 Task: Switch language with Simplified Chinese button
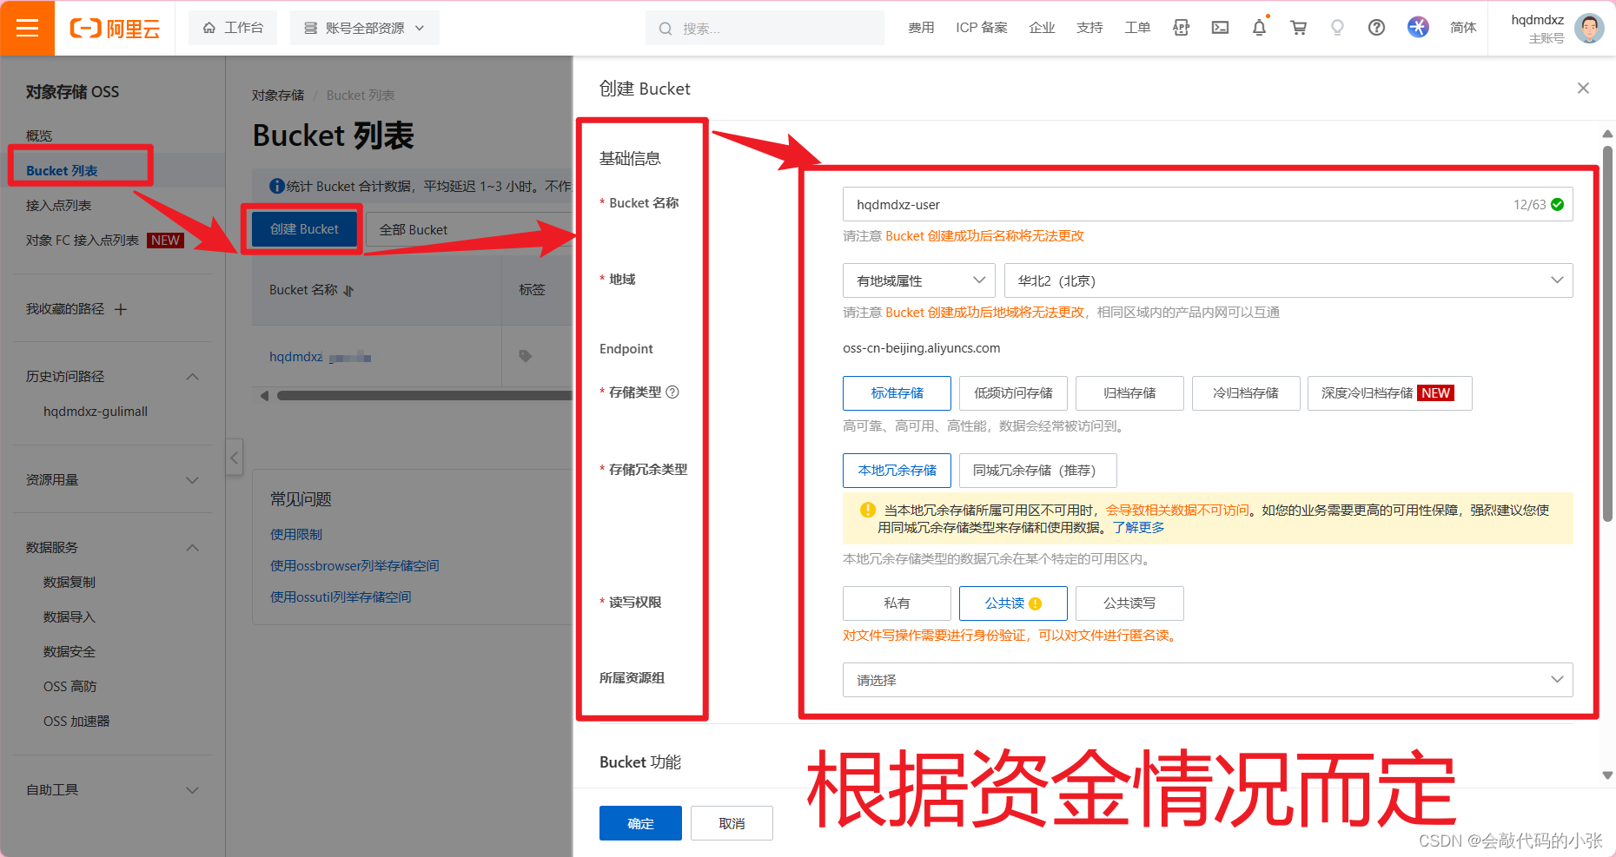[x=1463, y=28]
